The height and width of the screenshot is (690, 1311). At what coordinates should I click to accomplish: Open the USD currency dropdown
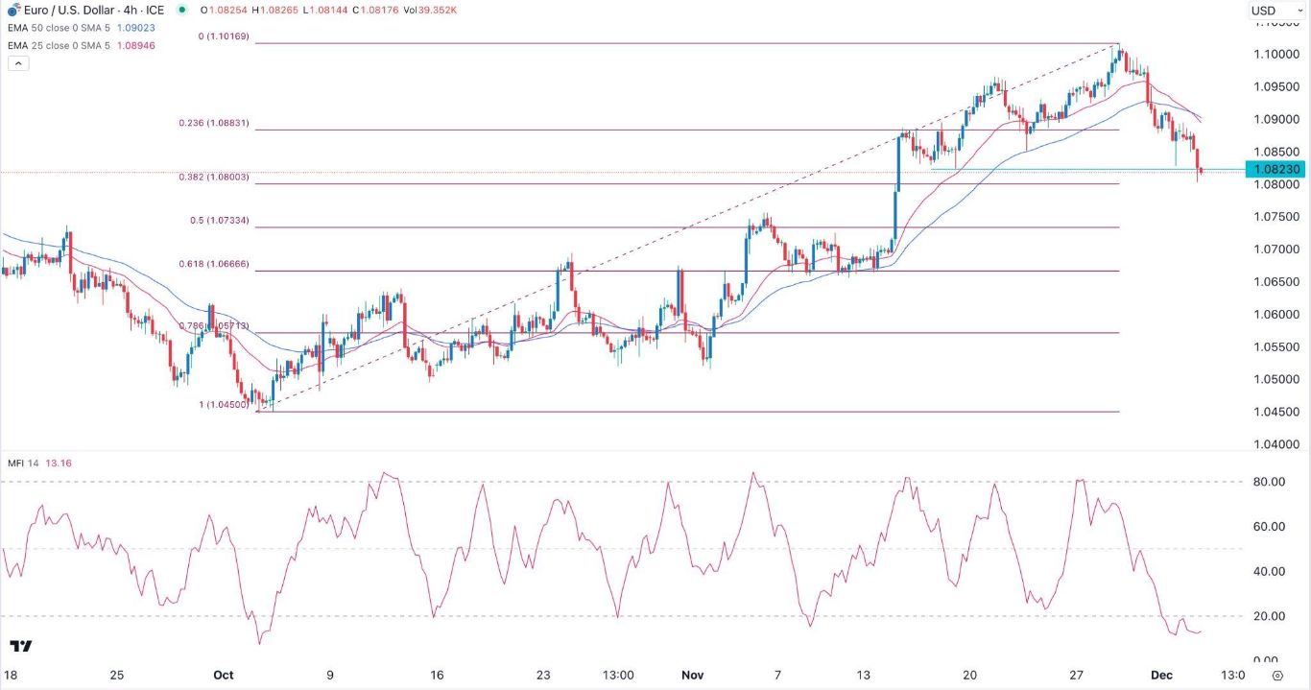point(1275,11)
